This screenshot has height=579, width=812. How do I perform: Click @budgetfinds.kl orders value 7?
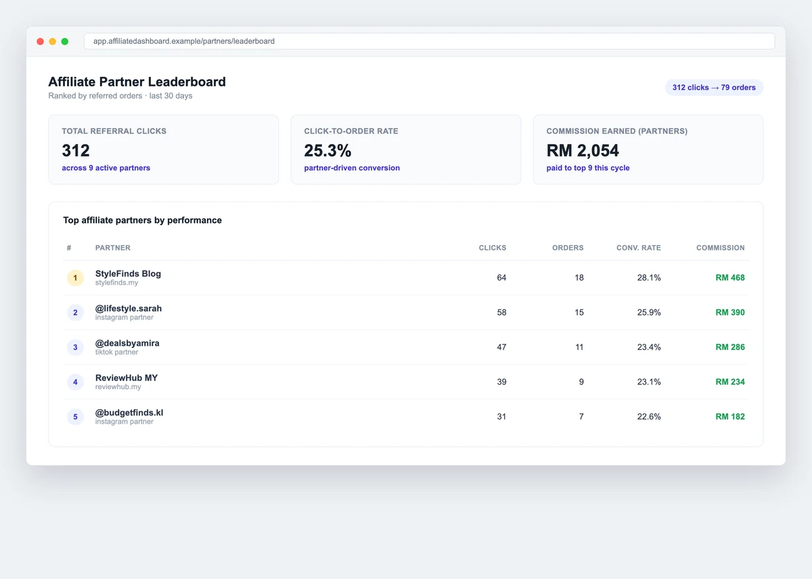[x=581, y=417]
